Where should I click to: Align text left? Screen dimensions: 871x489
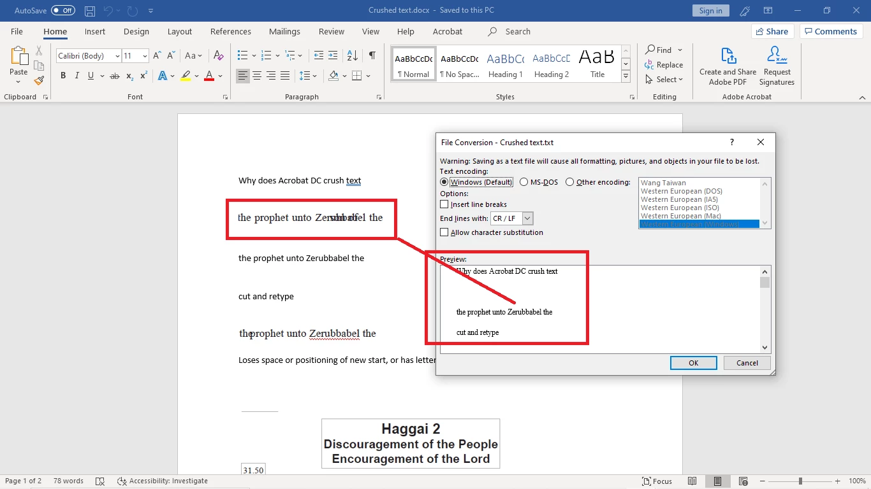click(242, 76)
